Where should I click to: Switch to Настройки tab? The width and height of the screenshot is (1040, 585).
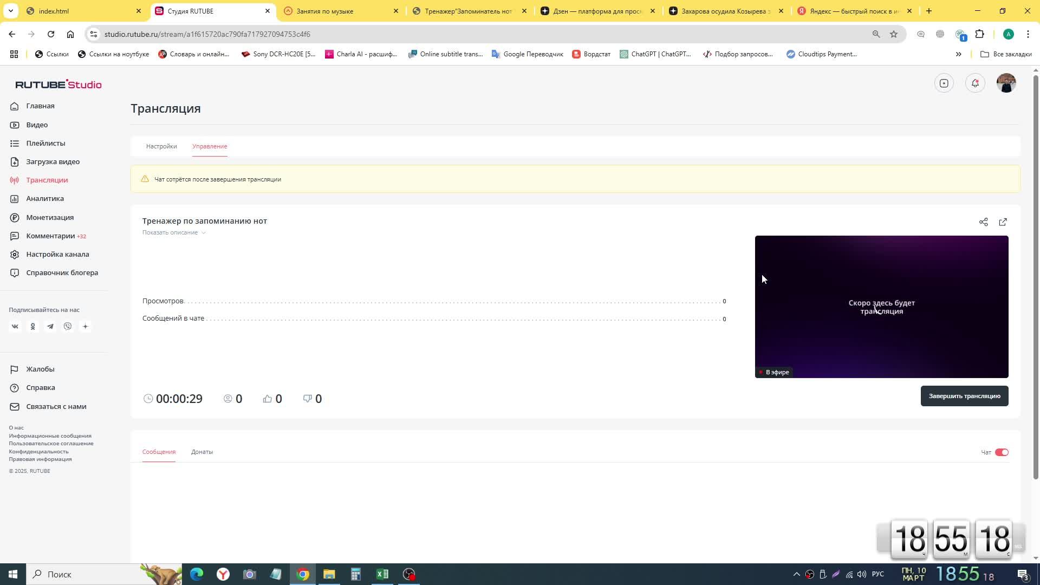point(161,146)
